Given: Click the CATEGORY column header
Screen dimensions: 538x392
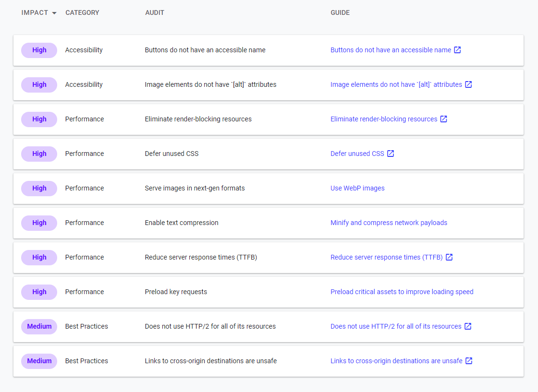Looking at the screenshot, I should (82, 12).
